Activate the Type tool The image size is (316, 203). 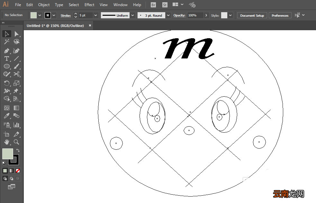coord(7,58)
